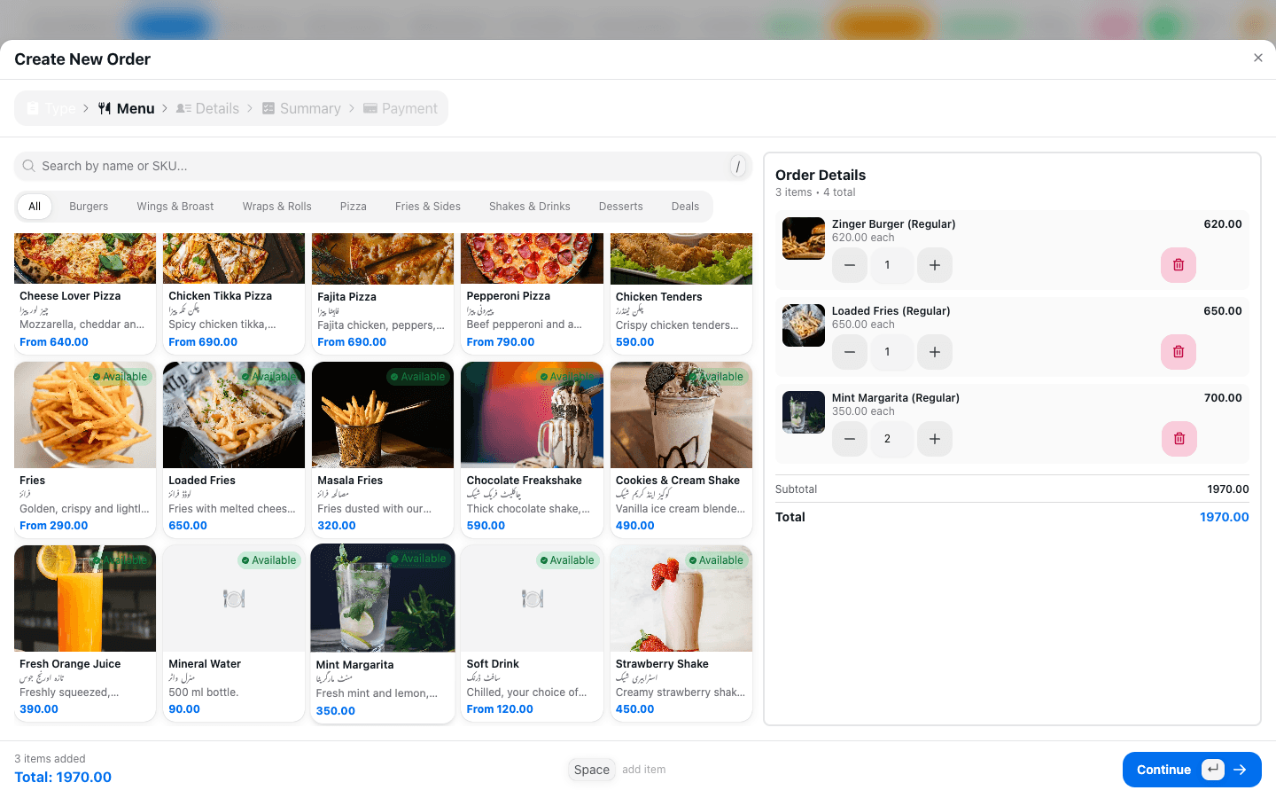This screenshot has height=798, width=1276.
Task: Click the footer Total: 1970.00 text
Action: (x=63, y=778)
